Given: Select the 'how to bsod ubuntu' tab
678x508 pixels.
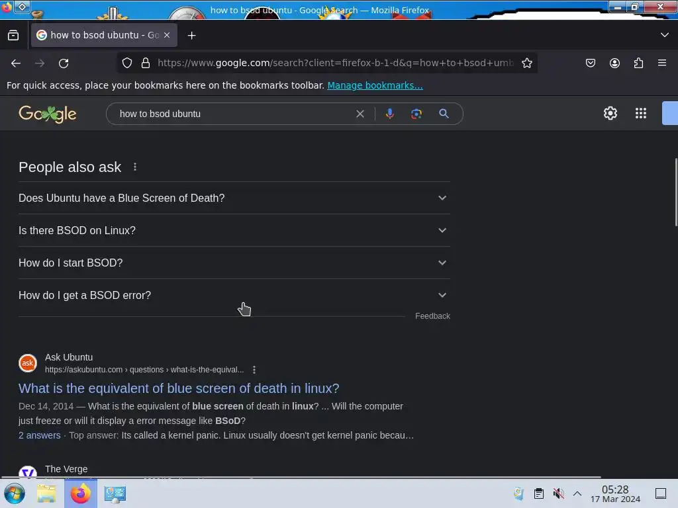Looking at the screenshot, I should pyautogui.click(x=104, y=36).
